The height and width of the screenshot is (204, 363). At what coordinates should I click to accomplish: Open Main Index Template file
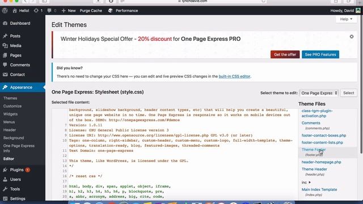(x=319, y=189)
